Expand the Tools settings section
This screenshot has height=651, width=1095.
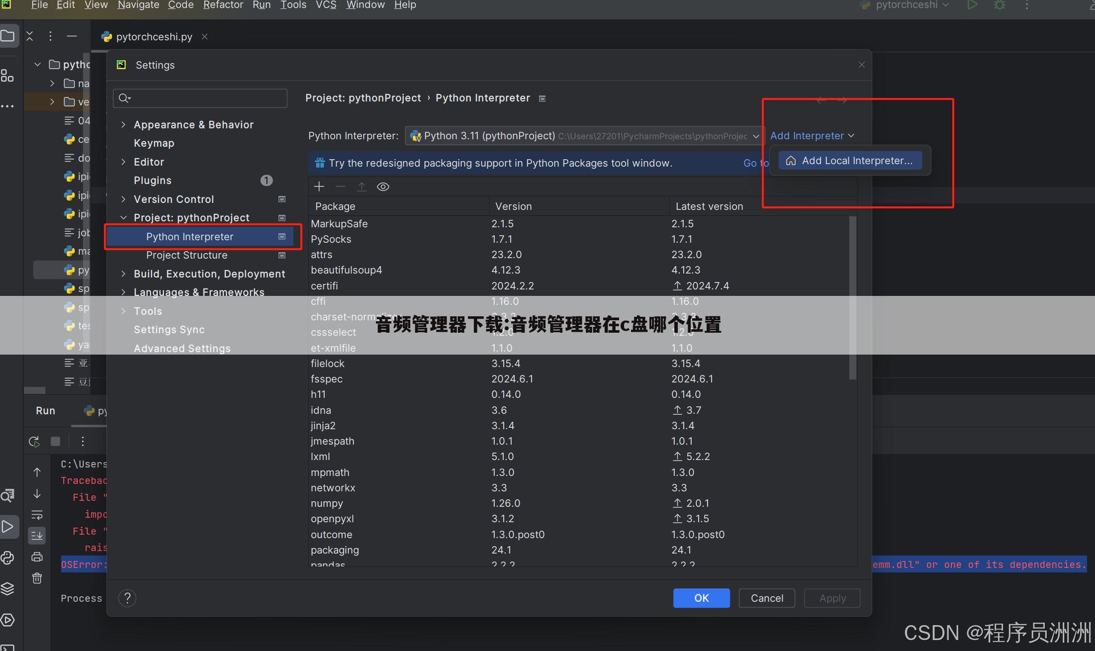click(123, 311)
